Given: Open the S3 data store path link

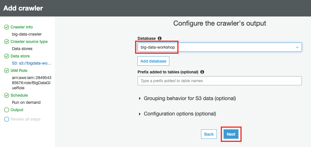Looking at the screenshot, I should [x=32, y=63].
